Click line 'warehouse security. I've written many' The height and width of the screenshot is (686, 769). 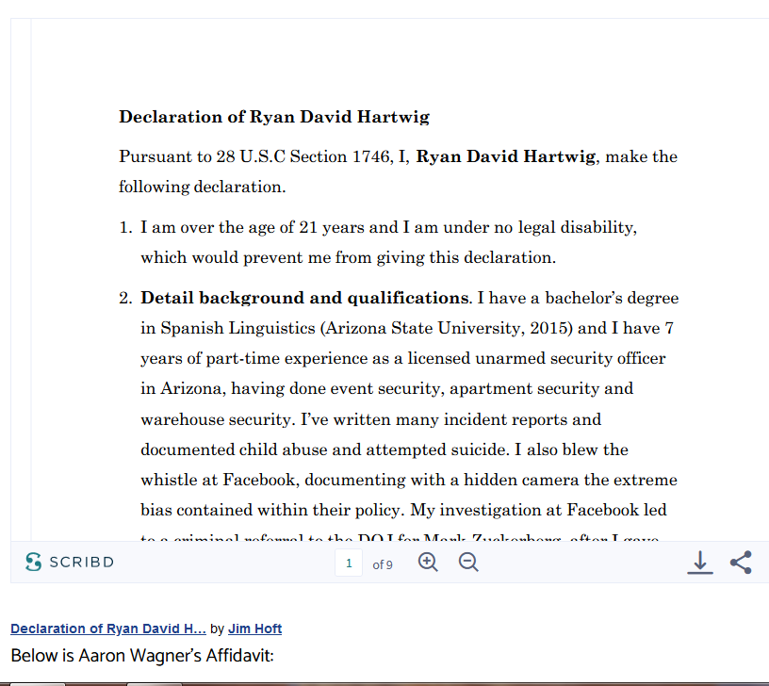click(370, 419)
